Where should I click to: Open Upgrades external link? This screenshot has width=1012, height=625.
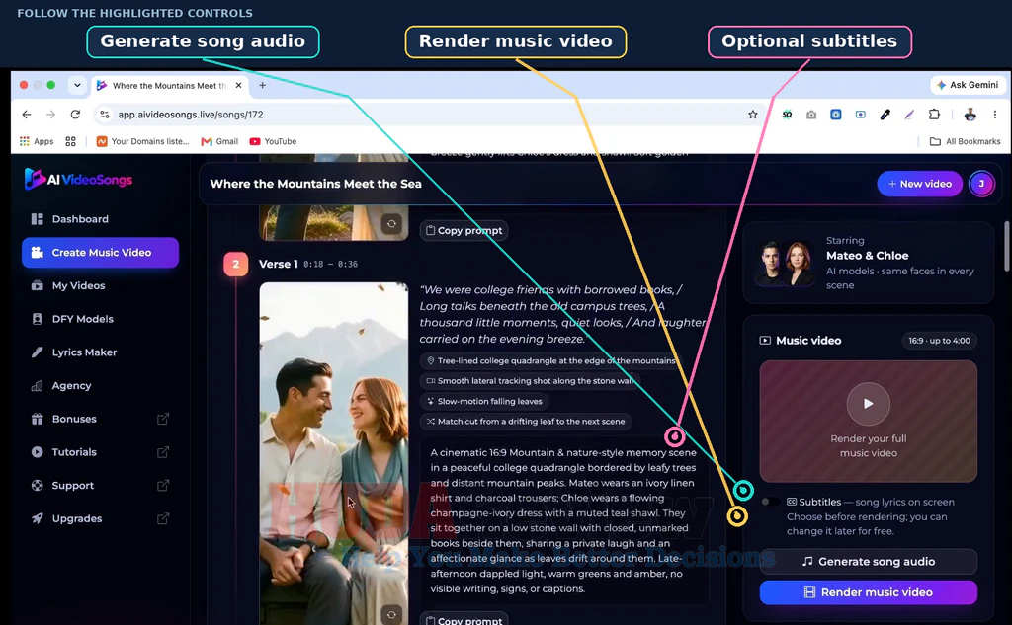[100, 518]
